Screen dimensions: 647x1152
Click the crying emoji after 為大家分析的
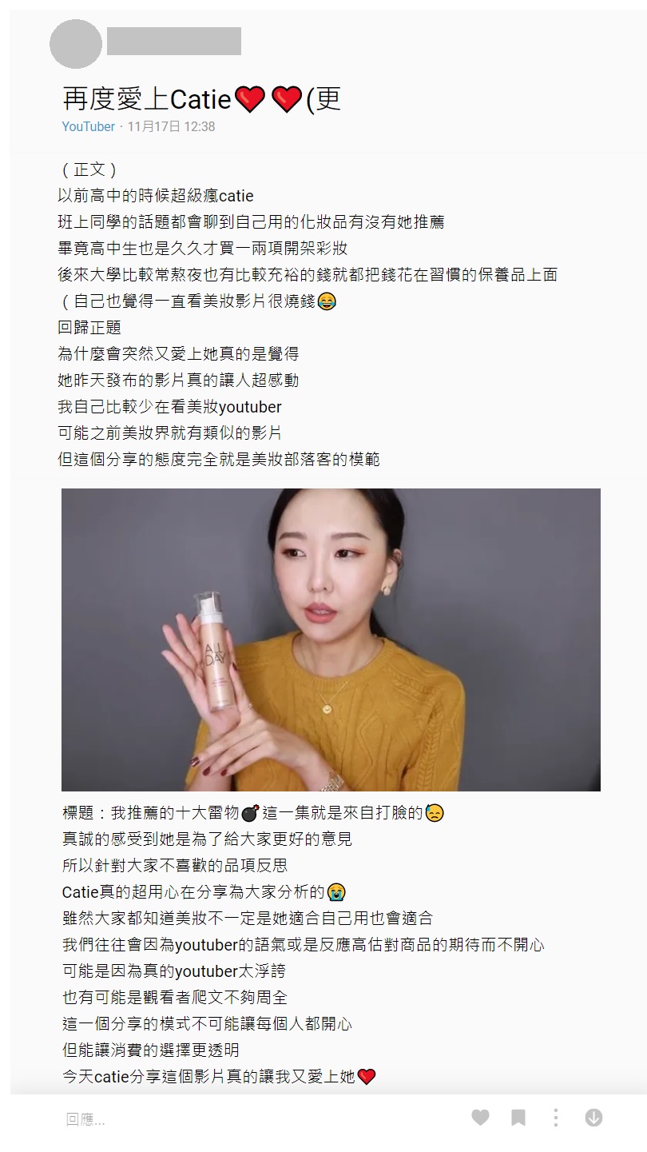tap(336, 892)
